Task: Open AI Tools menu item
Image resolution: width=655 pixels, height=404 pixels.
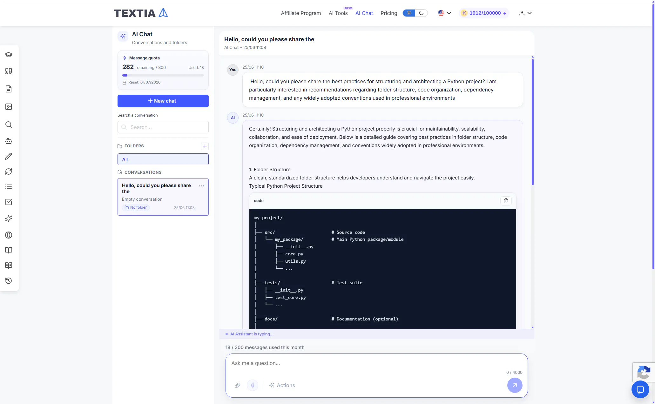Action: (x=338, y=13)
